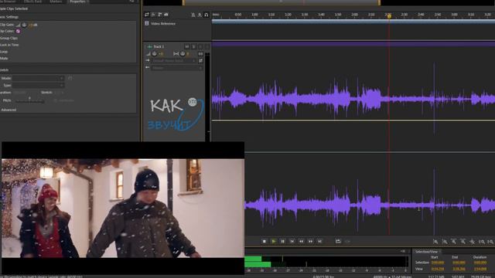Image resolution: width=495 pixels, height=278 pixels.
Task: Show the Sends track controls icon
Action: pos(160,15)
